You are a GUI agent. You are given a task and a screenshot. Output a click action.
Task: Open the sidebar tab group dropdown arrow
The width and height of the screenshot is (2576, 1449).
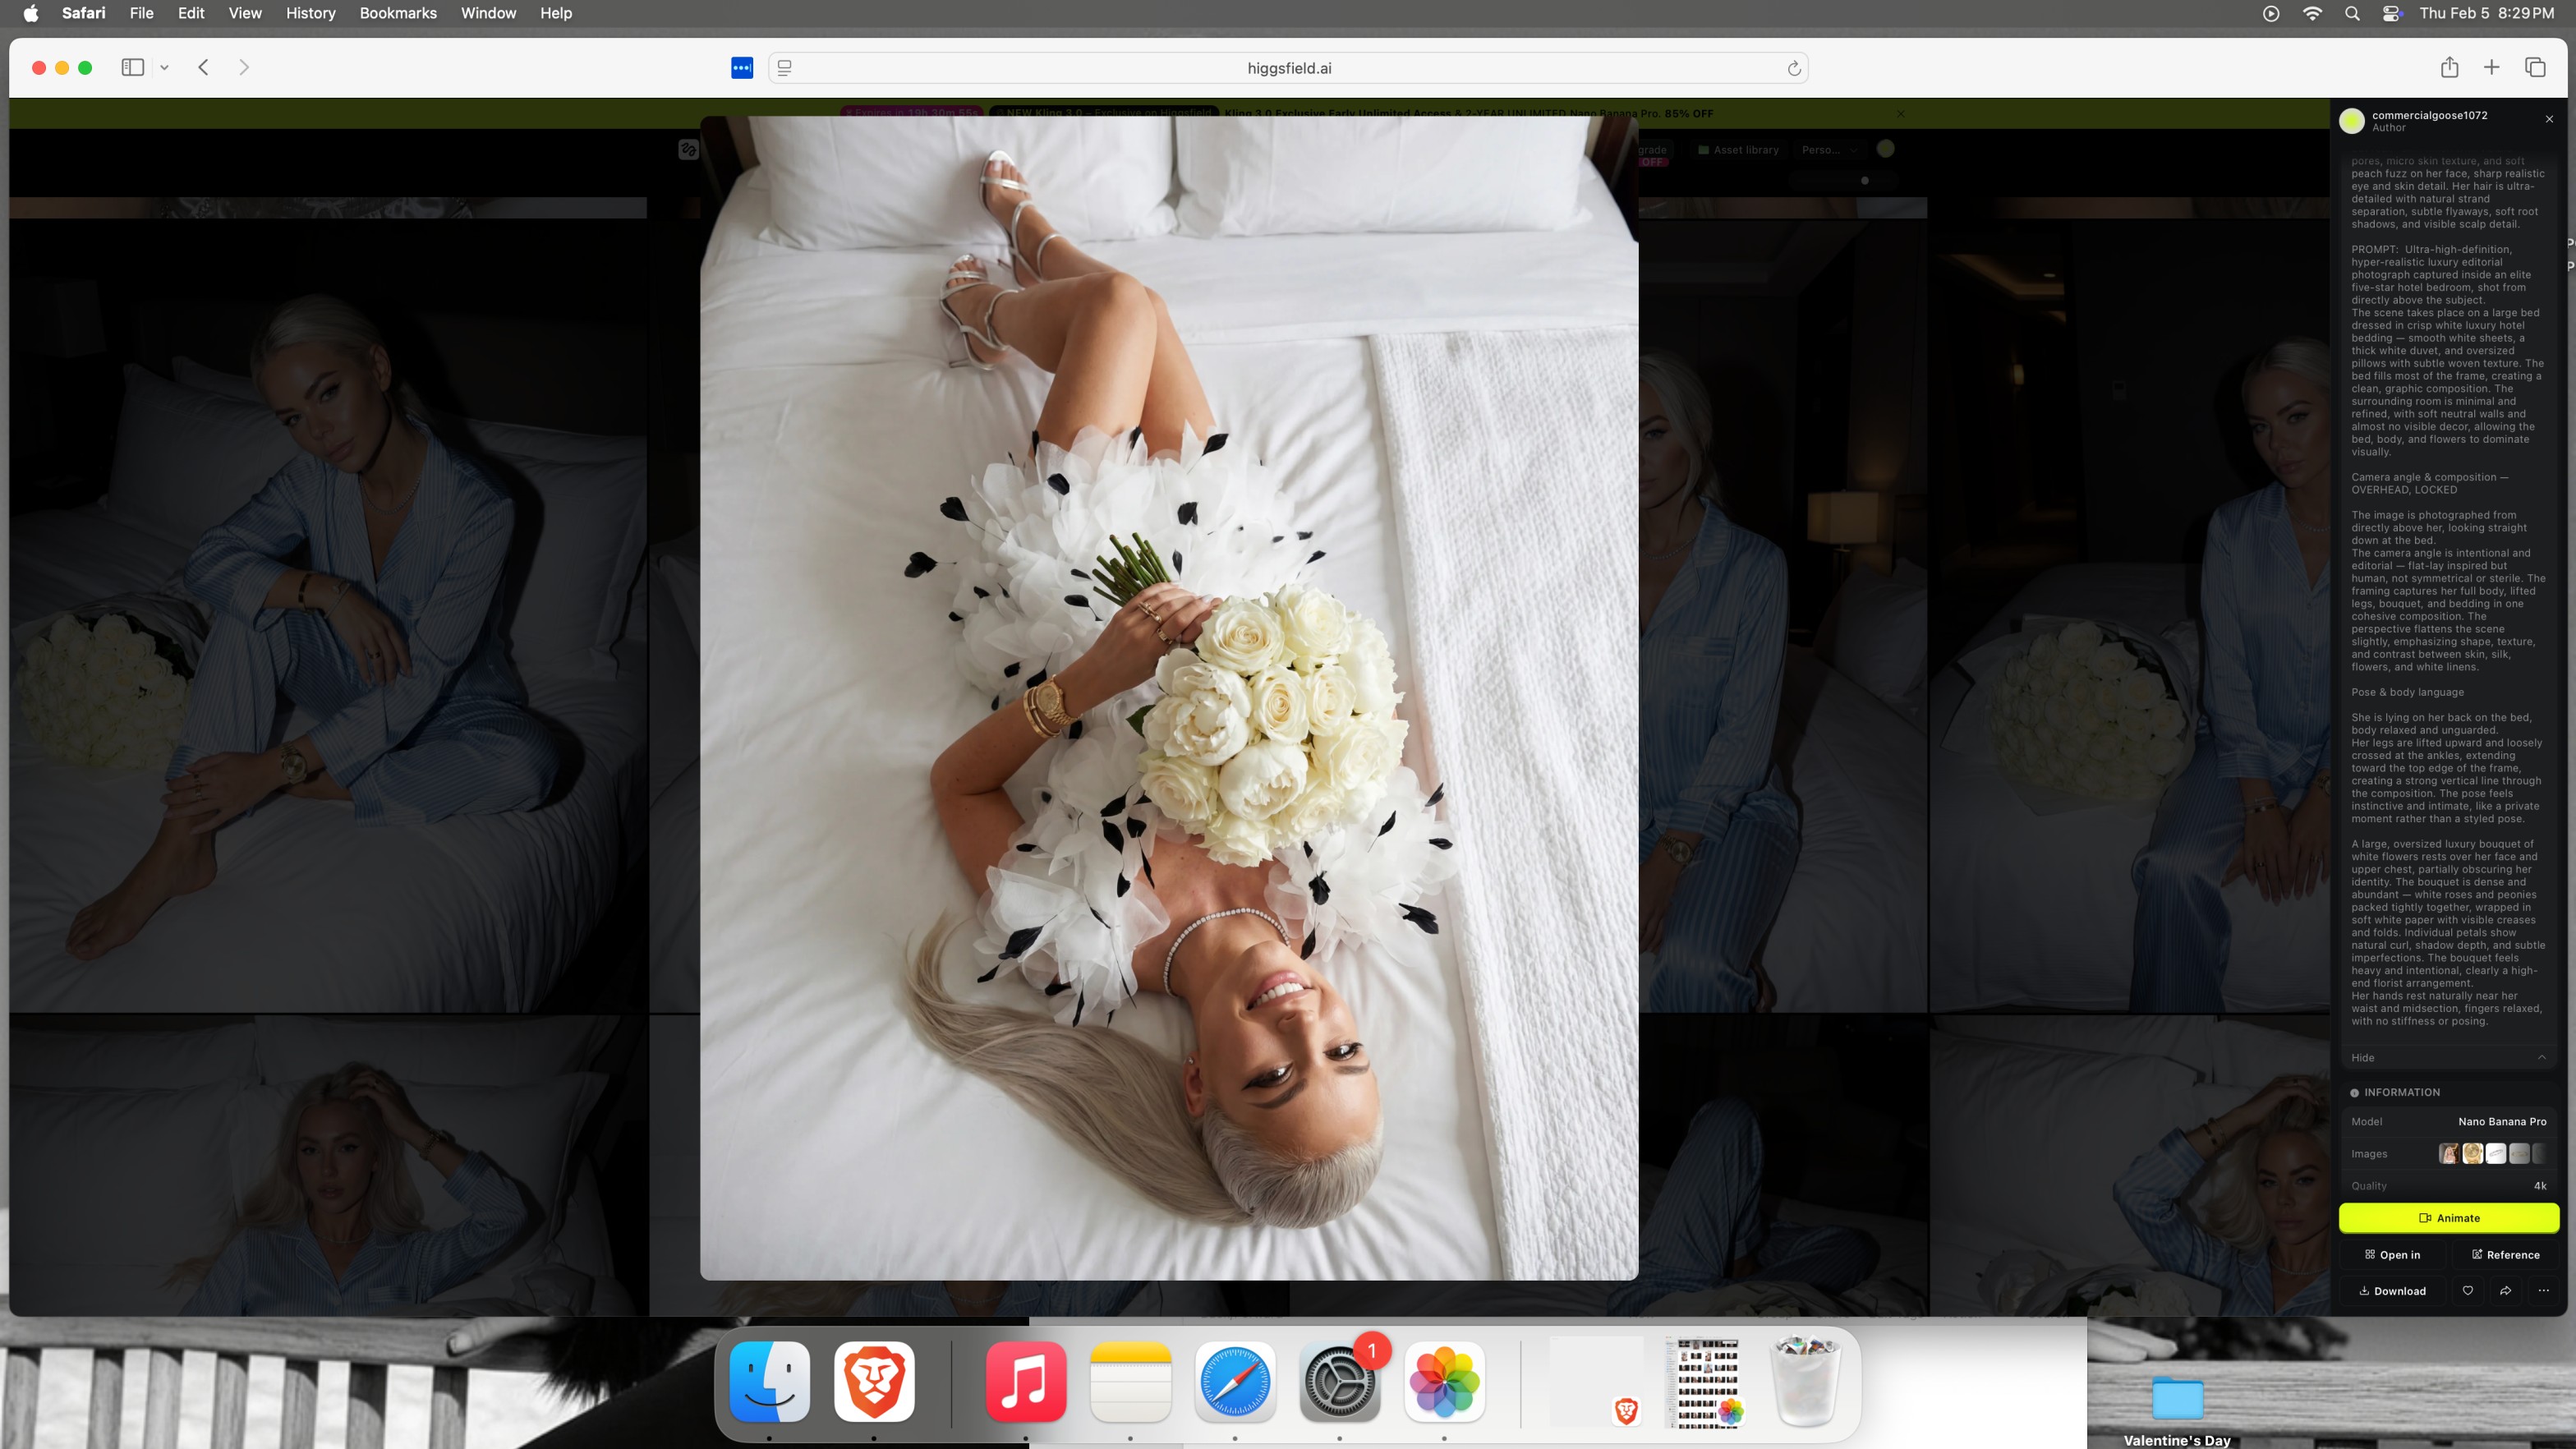tap(164, 68)
